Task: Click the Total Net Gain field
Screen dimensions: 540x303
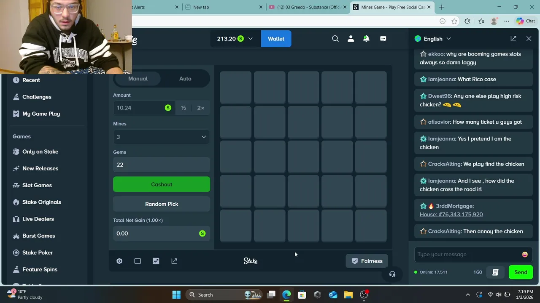Action: point(162,234)
